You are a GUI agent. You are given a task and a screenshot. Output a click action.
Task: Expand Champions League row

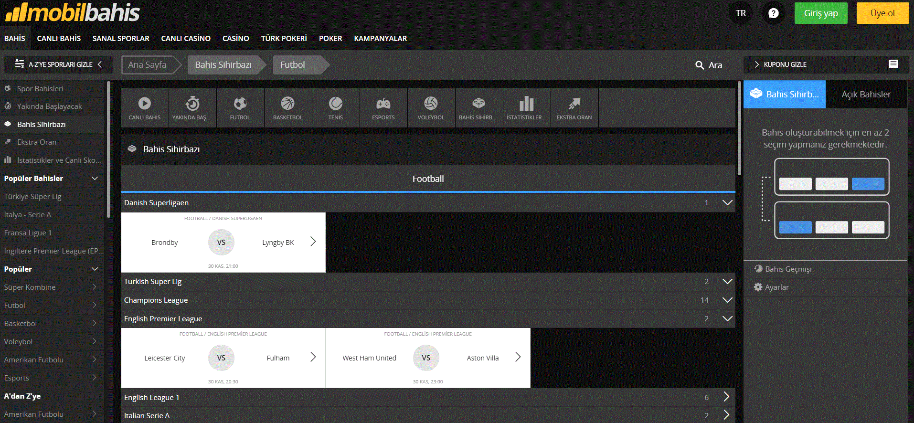(428, 300)
